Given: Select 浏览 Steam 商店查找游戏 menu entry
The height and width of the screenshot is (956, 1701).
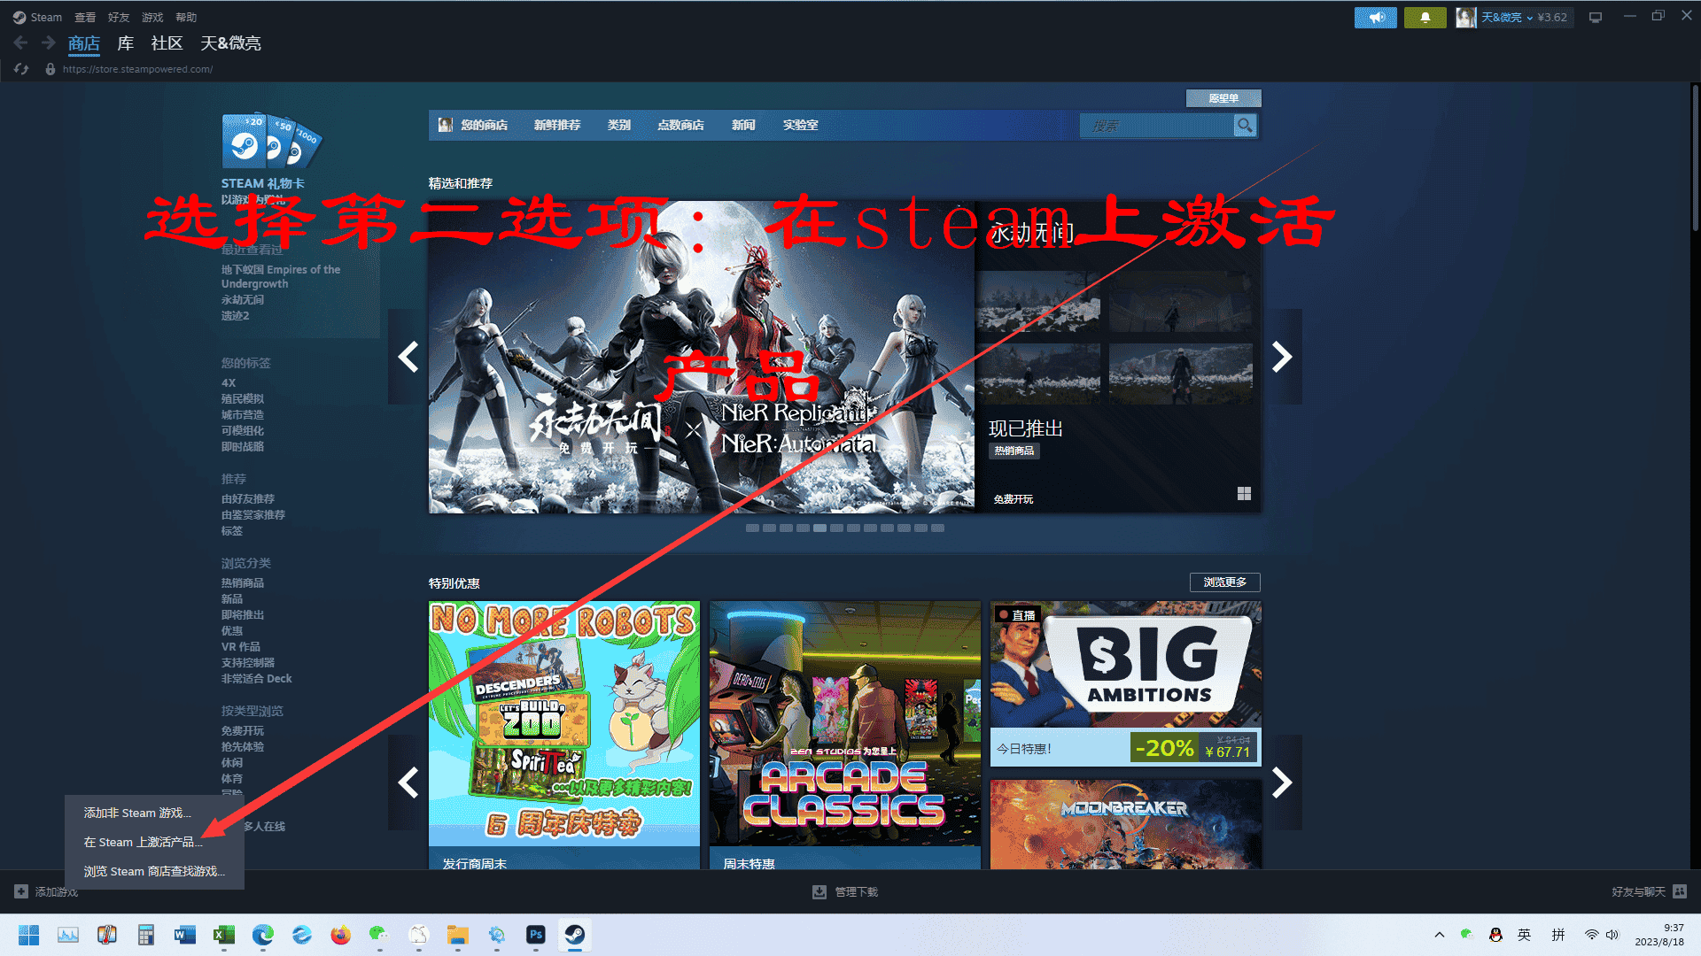Looking at the screenshot, I should [x=154, y=871].
